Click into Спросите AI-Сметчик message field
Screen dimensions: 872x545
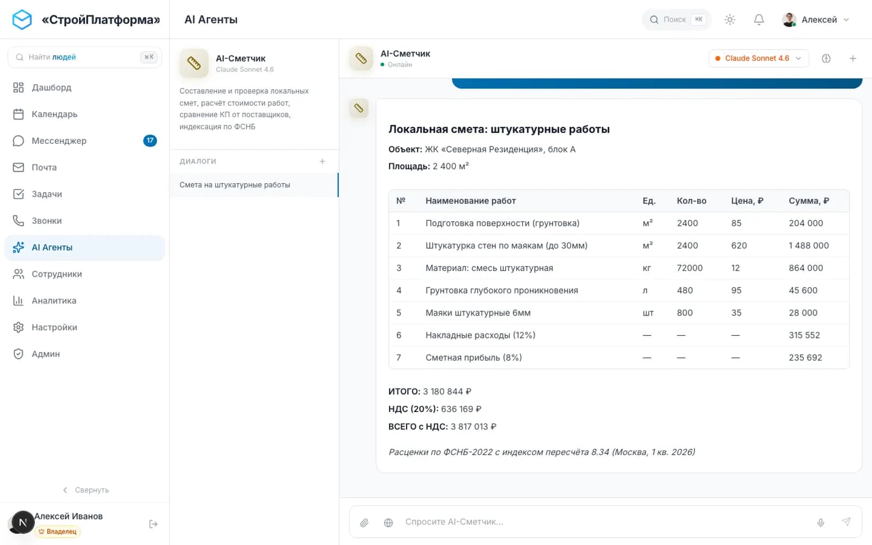(605, 522)
